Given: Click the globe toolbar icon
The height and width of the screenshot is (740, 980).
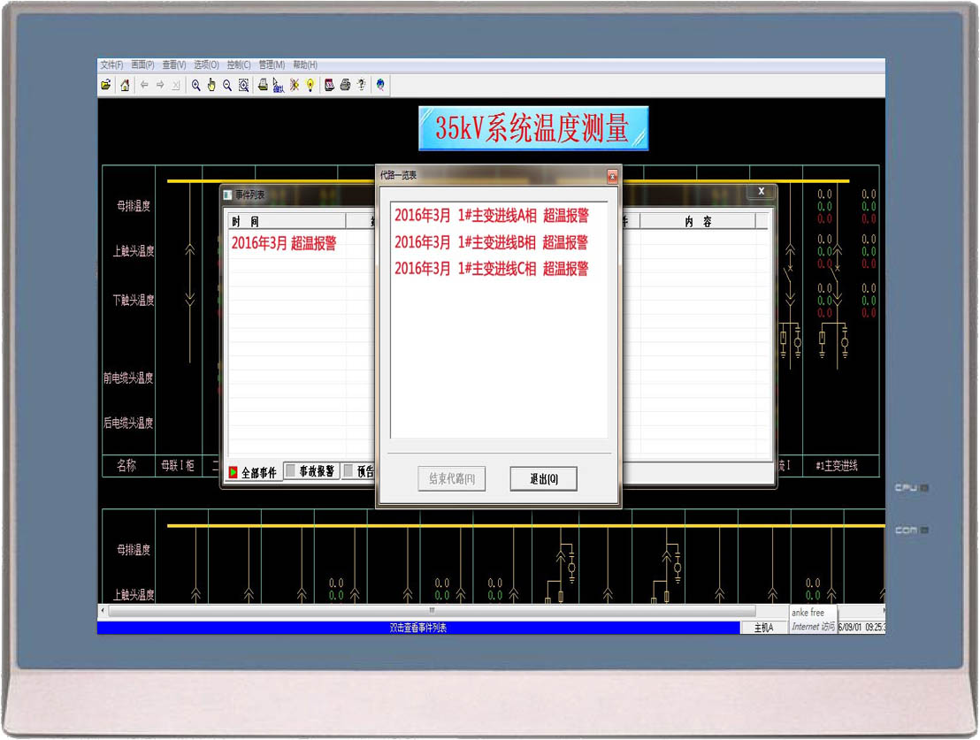Looking at the screenshot, I should click(380, 85).
